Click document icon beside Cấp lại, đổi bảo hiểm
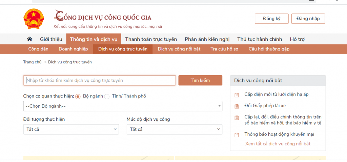The height and width of the screenshot is (162, 347). (x=237, y=117)
